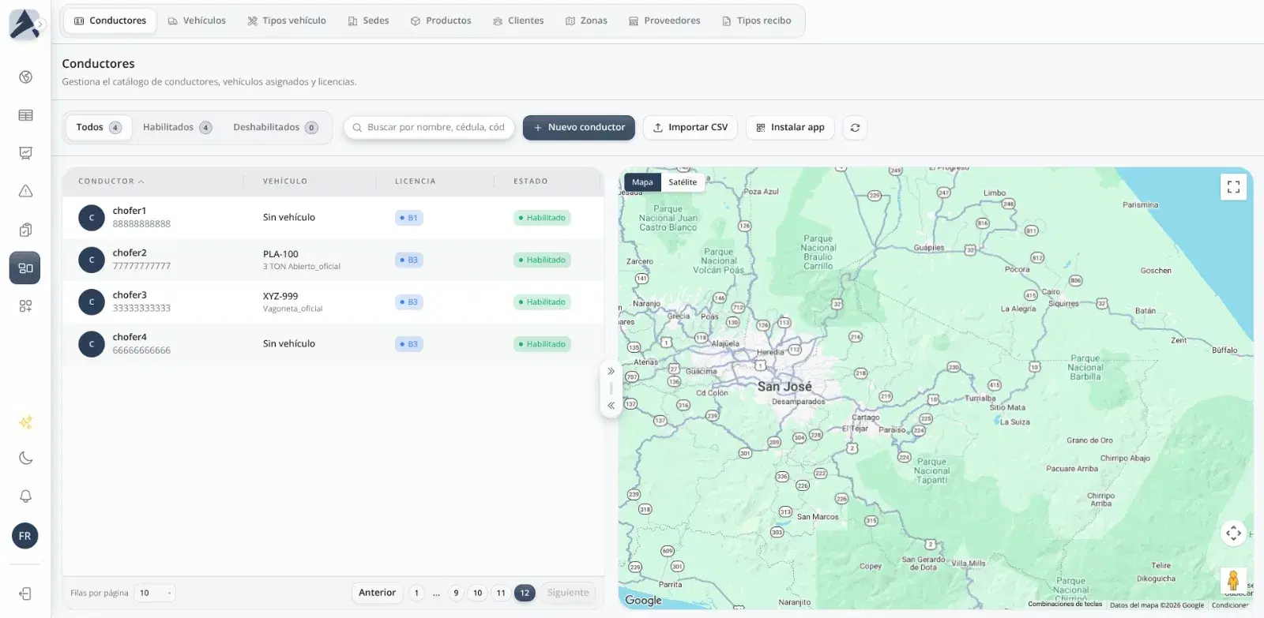This screenshot has width=1264, height=618.
Task: Open the Tipos vehículo tab
Action: tap(287, 21)
